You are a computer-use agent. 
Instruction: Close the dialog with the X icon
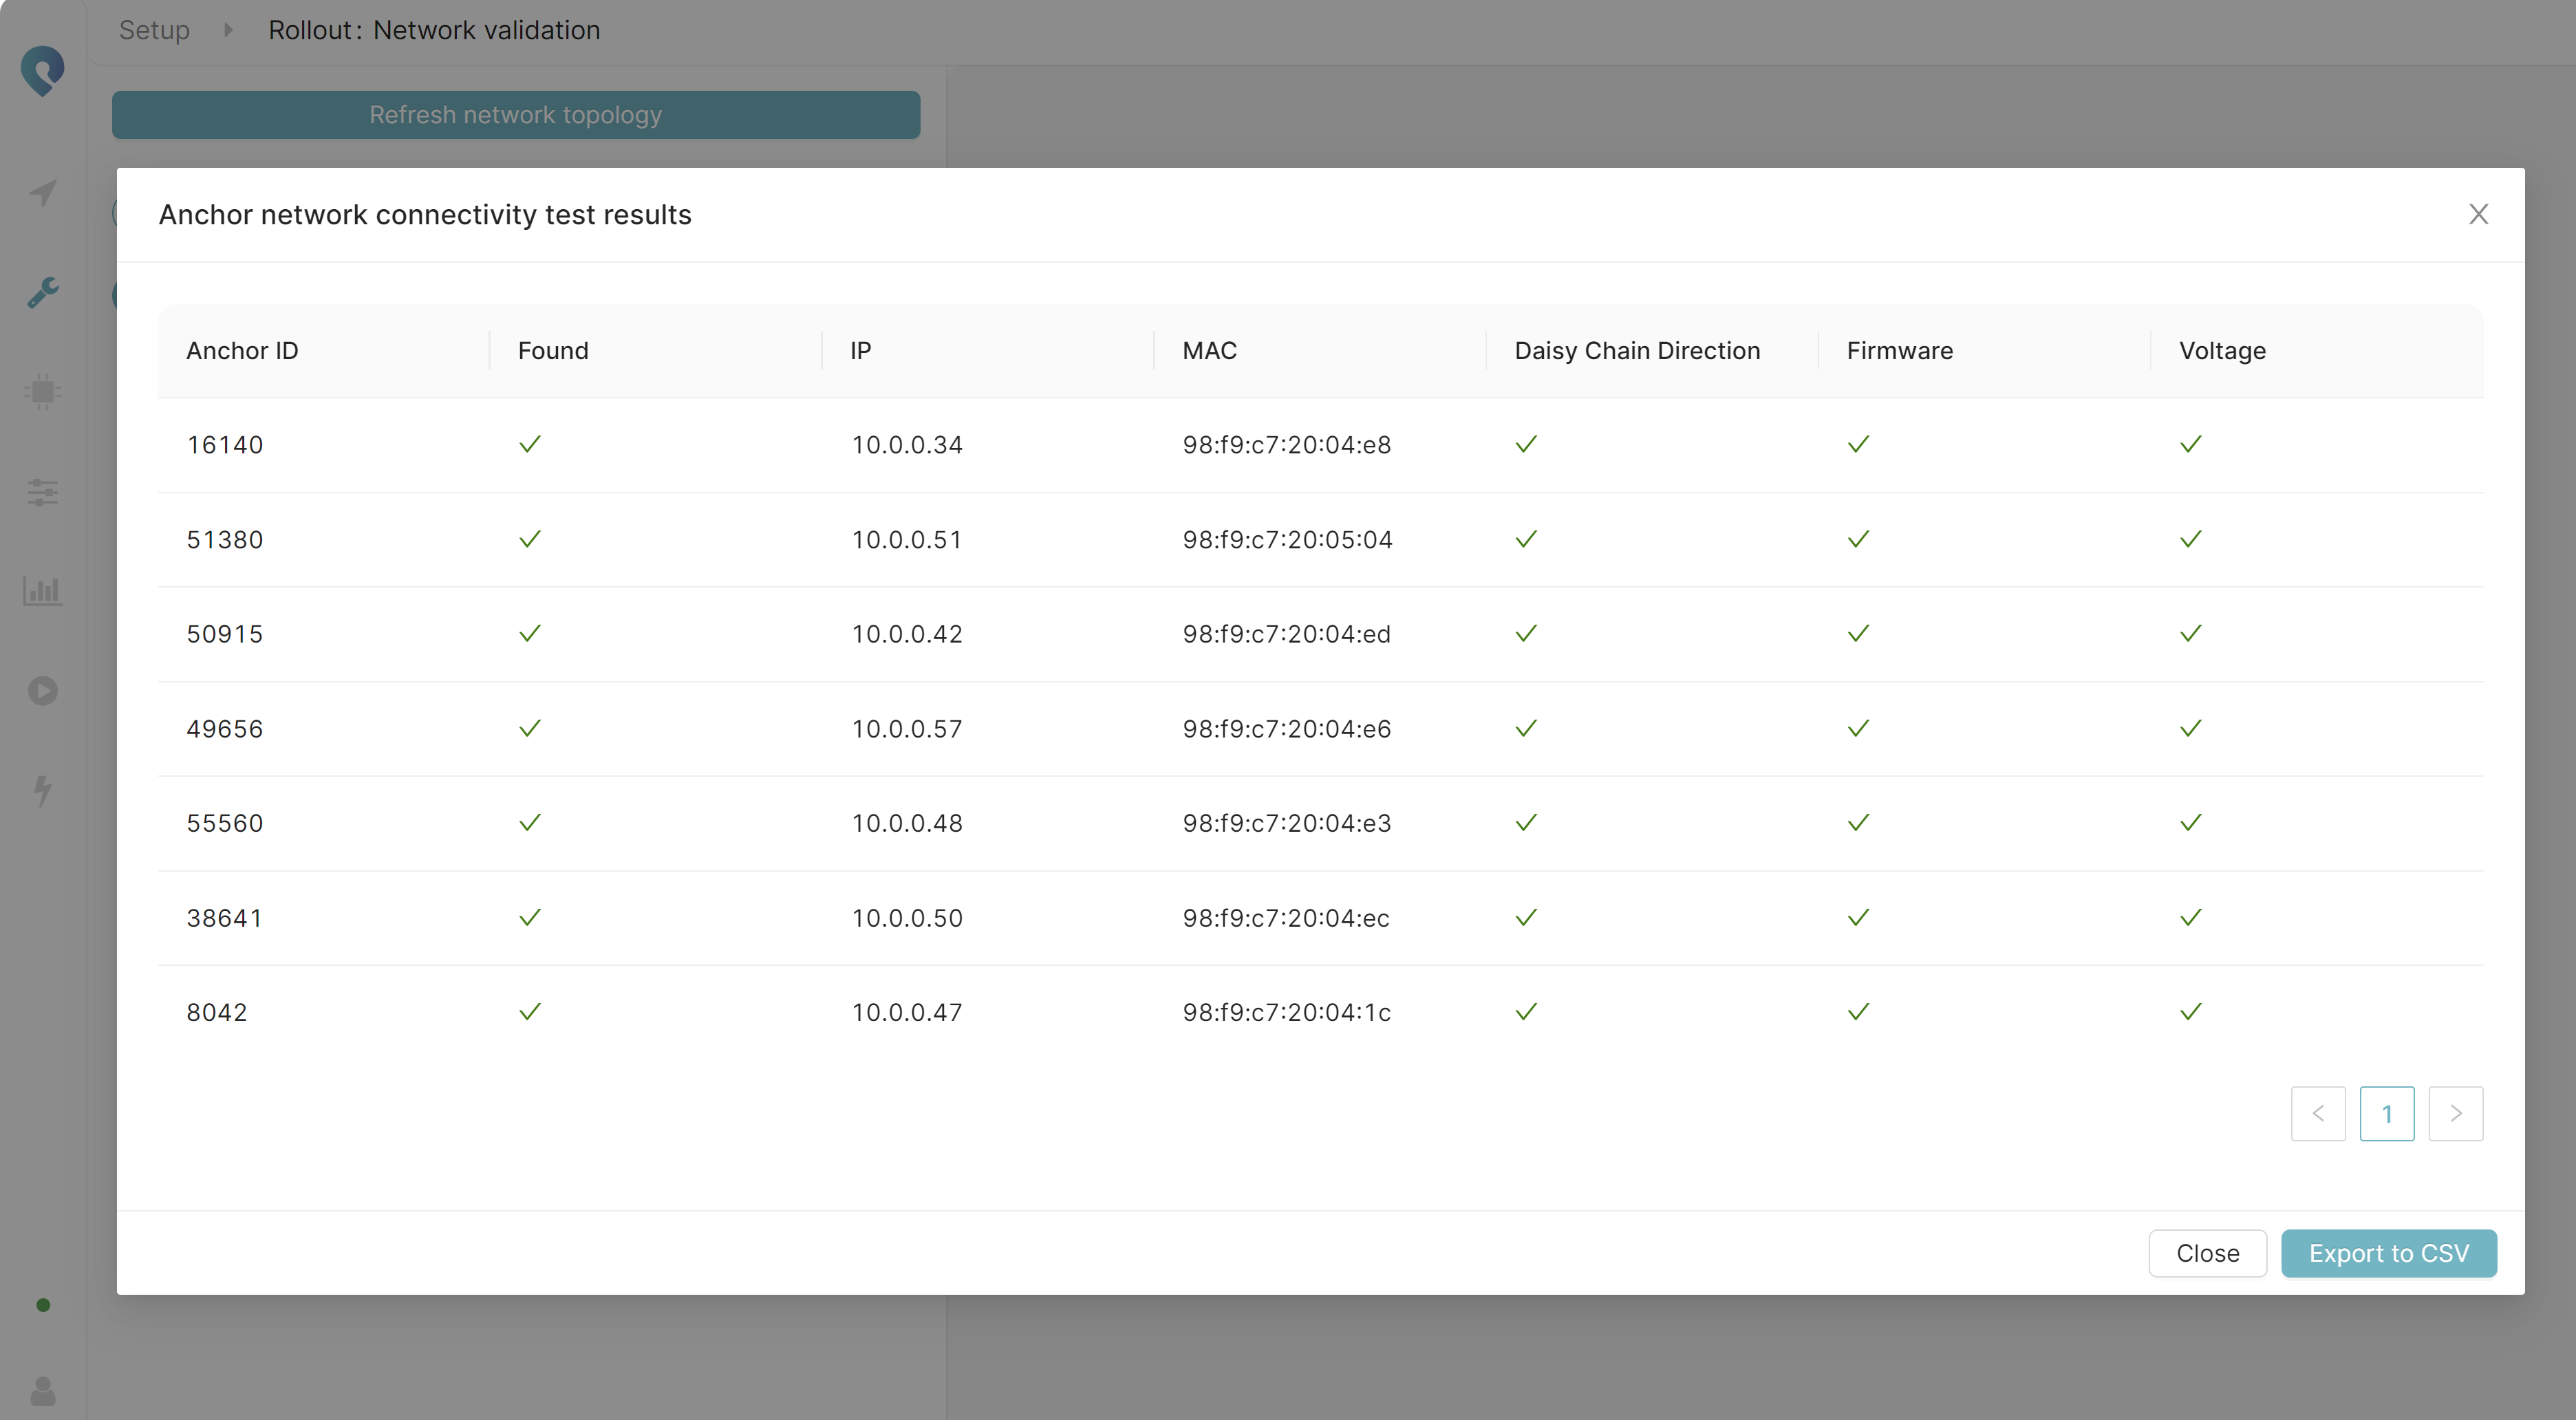(2478, 214)
